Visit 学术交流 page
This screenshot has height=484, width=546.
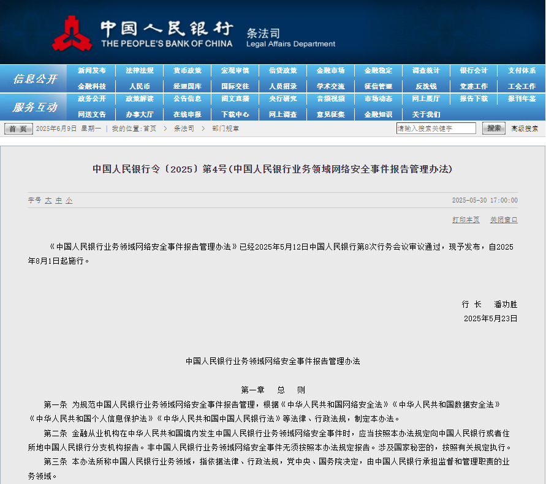point(330,86)
